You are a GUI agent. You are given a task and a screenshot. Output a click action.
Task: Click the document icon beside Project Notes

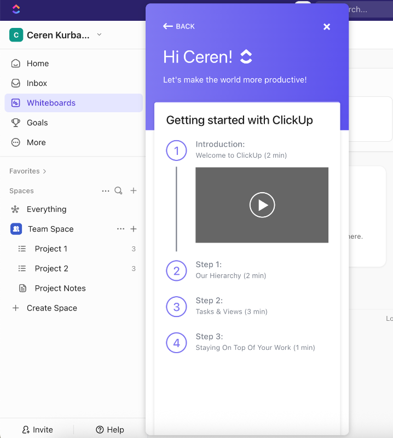pyautogui.click(x=22, y=289)
